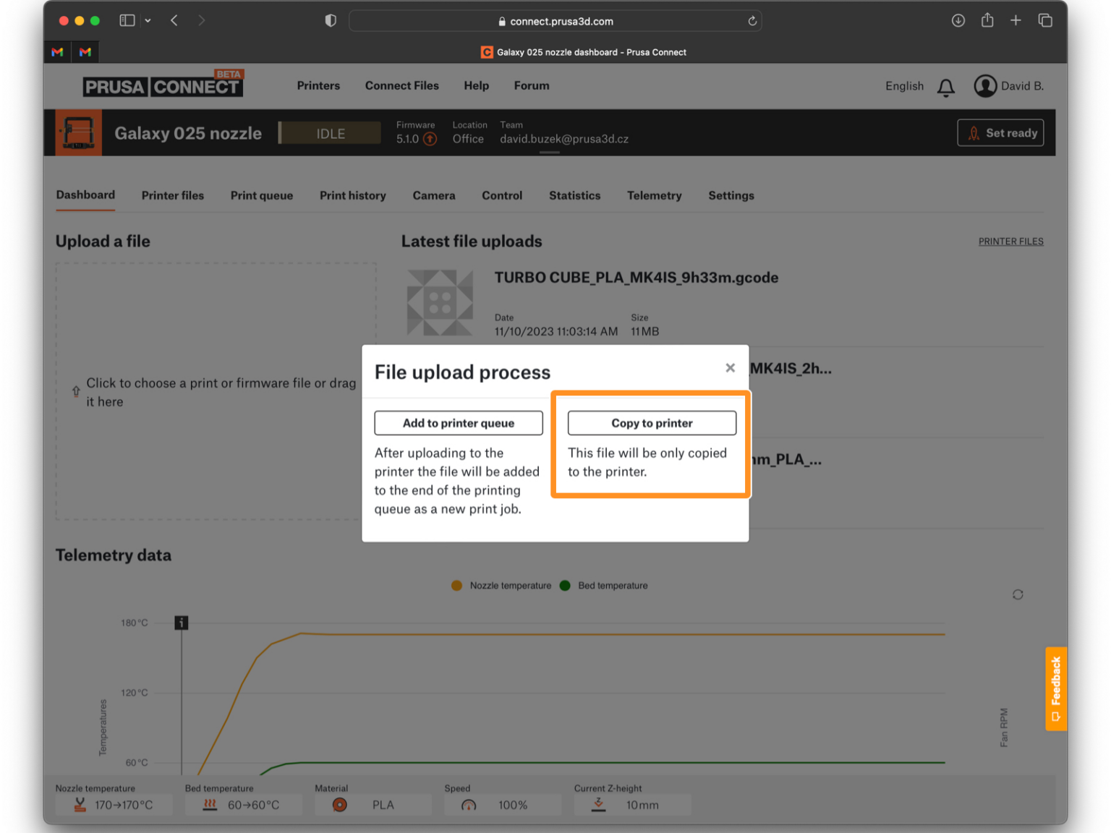Toggle Bed temperature legend swatch

click(x=565, y=586)
